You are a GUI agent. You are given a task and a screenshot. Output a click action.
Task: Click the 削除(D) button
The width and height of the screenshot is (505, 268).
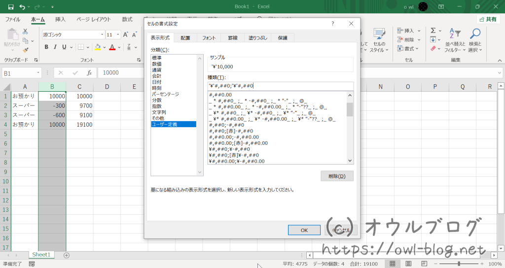coord(337,176)
